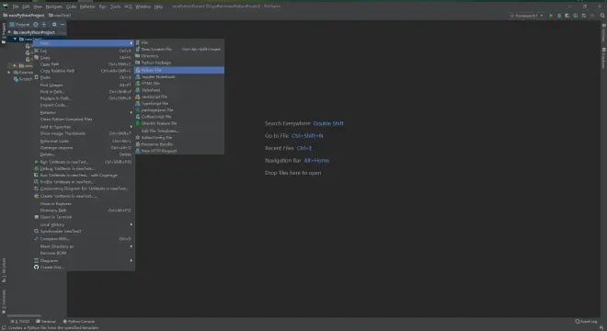
Task: Click Replace in Path menu entry
Action: tap(84, 98)
